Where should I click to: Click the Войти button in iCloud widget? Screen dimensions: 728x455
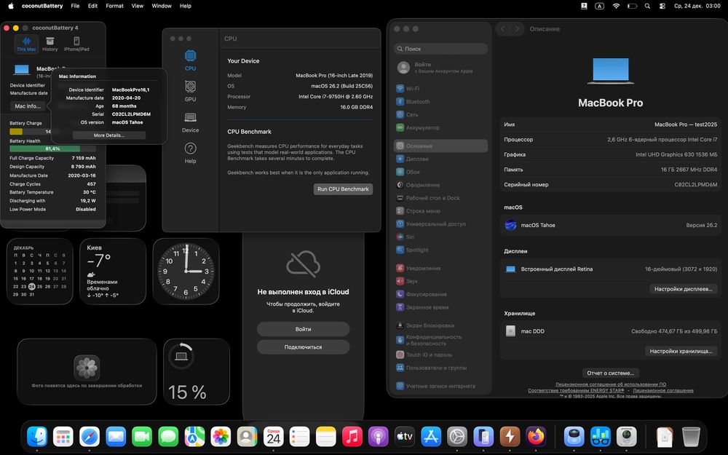coord(303,329)
